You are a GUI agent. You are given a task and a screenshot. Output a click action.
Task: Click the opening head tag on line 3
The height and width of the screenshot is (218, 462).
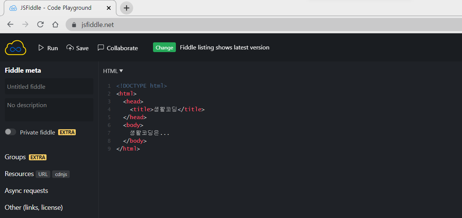click(133, 102)
